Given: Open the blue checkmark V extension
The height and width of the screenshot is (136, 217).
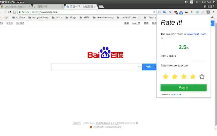Looking at the screenshot, I should [x=170, y=12].
